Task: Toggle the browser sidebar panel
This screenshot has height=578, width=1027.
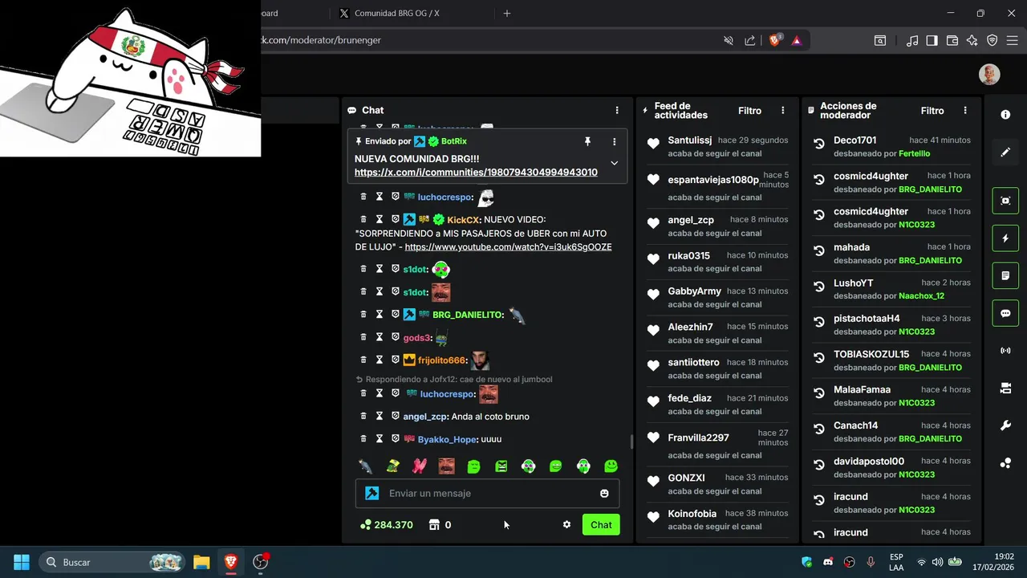Action: (932, 40)
